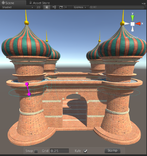
Task: Click the Stamp button
Action: 112,151
